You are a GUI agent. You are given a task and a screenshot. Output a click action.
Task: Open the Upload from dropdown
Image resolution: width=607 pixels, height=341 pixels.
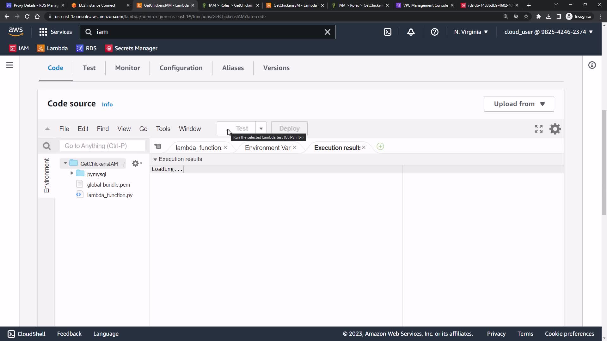tap(518, 104)
